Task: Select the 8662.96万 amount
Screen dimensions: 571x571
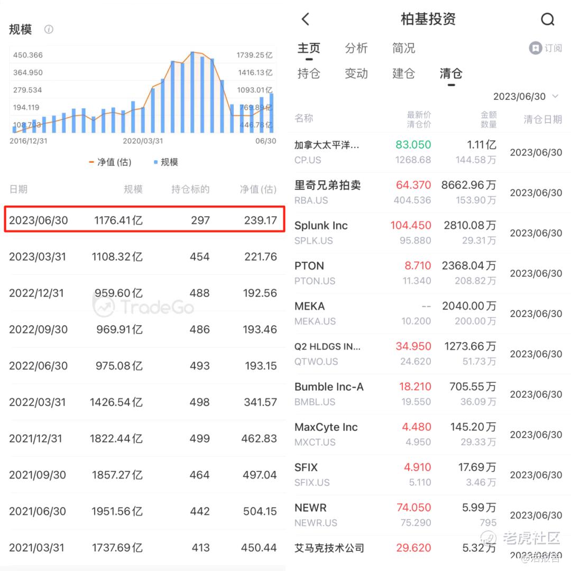Action: [x=468, y=185]
